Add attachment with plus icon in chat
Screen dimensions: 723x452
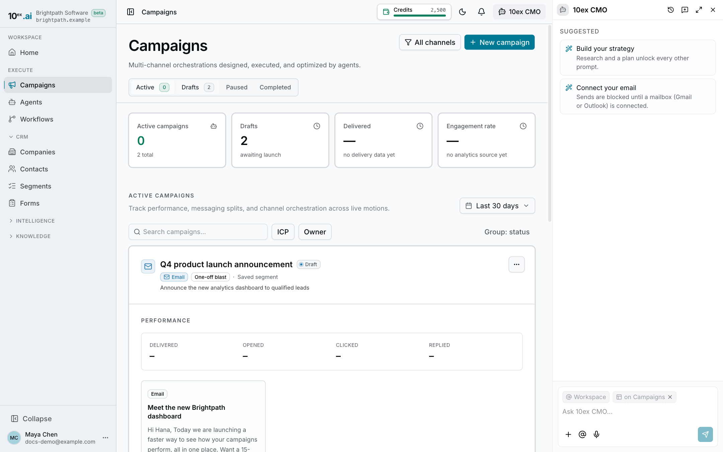tap(568, 434)
